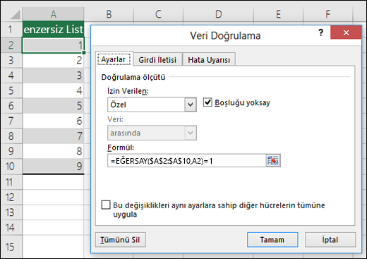
Task: Open the İzin Verilen dropdown showing Özel
Action: (x=191, y=104)
